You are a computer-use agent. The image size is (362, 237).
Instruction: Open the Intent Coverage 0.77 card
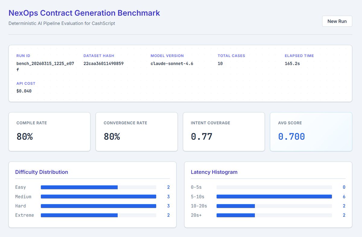click(x=224, y=132)
